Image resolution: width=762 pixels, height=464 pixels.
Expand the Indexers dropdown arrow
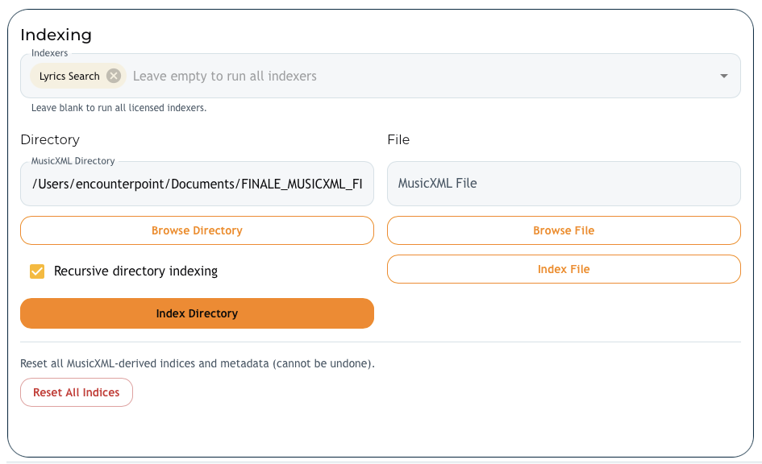pyautogui.click(x=723, y=76)
